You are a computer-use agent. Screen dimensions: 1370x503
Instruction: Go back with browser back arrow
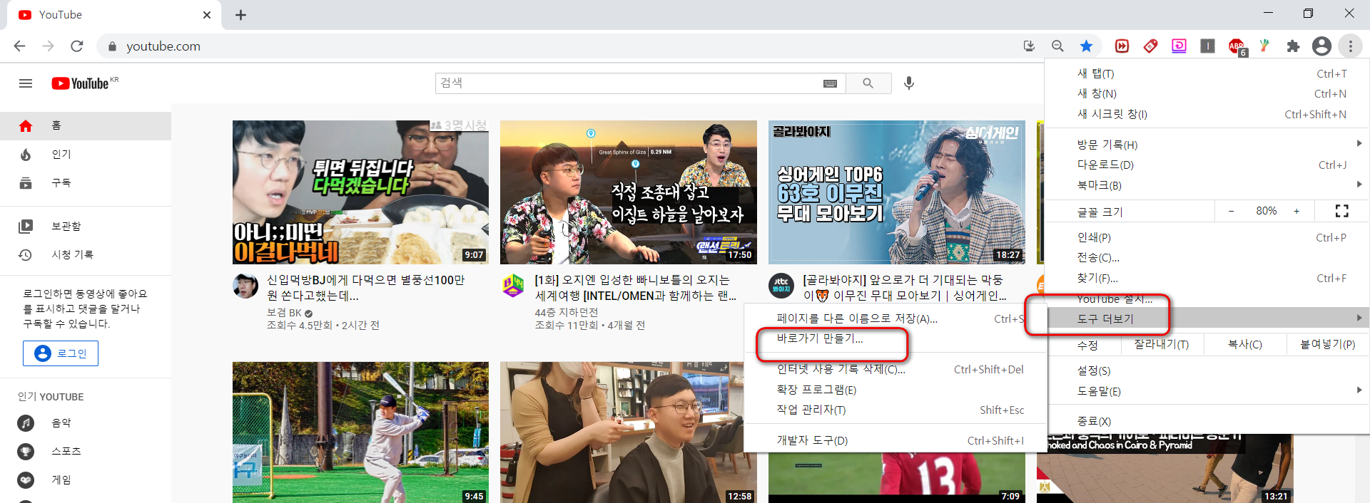click(x=19, y=46)
